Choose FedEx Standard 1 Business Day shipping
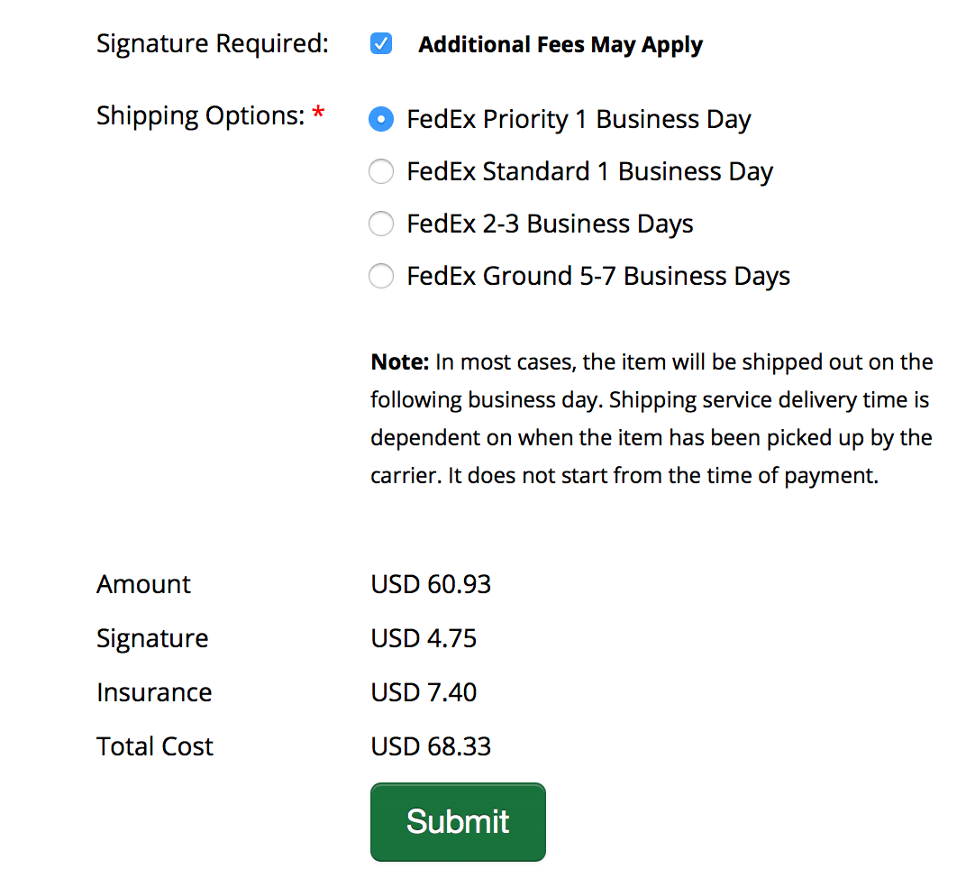 380,171
